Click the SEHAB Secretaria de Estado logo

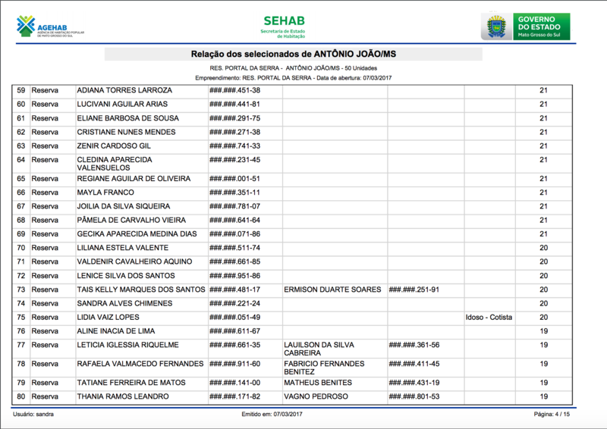283,27
